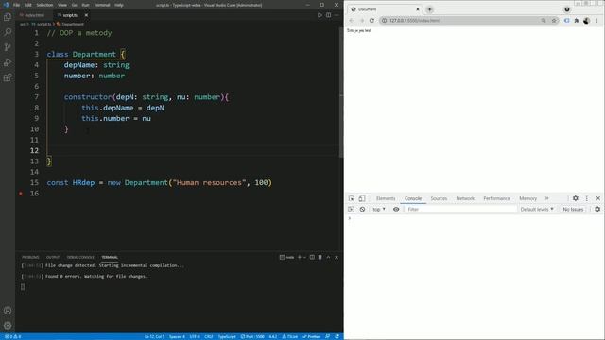Viewport: 605px width, 340px height.
Task: Open the Extensions view
Action: tap(8, 77)
